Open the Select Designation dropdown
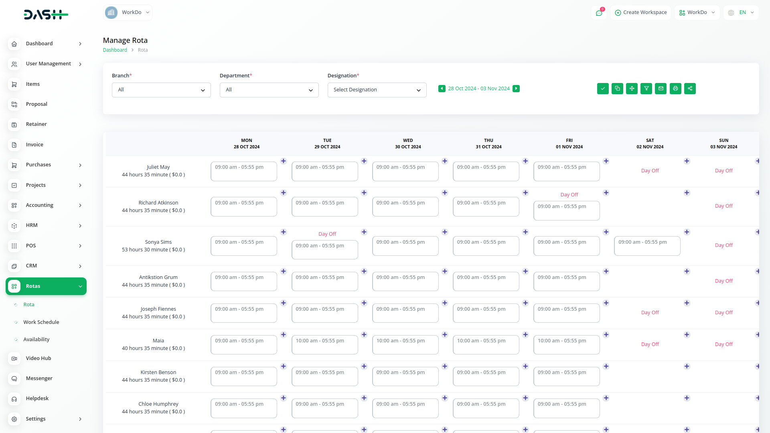 377,90
